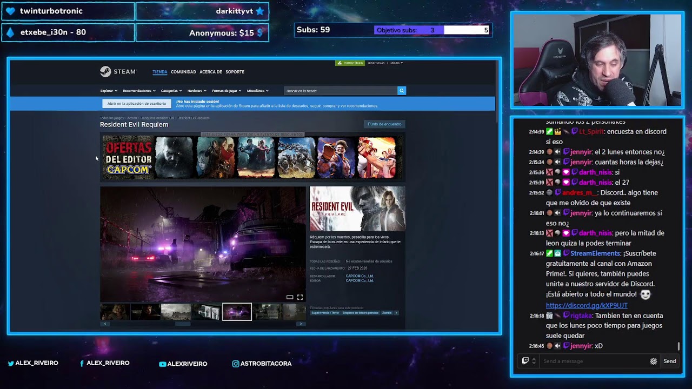This screenshot has height=389, width=692.
Task: Click the Steam logo in the header
Action: 118,71
